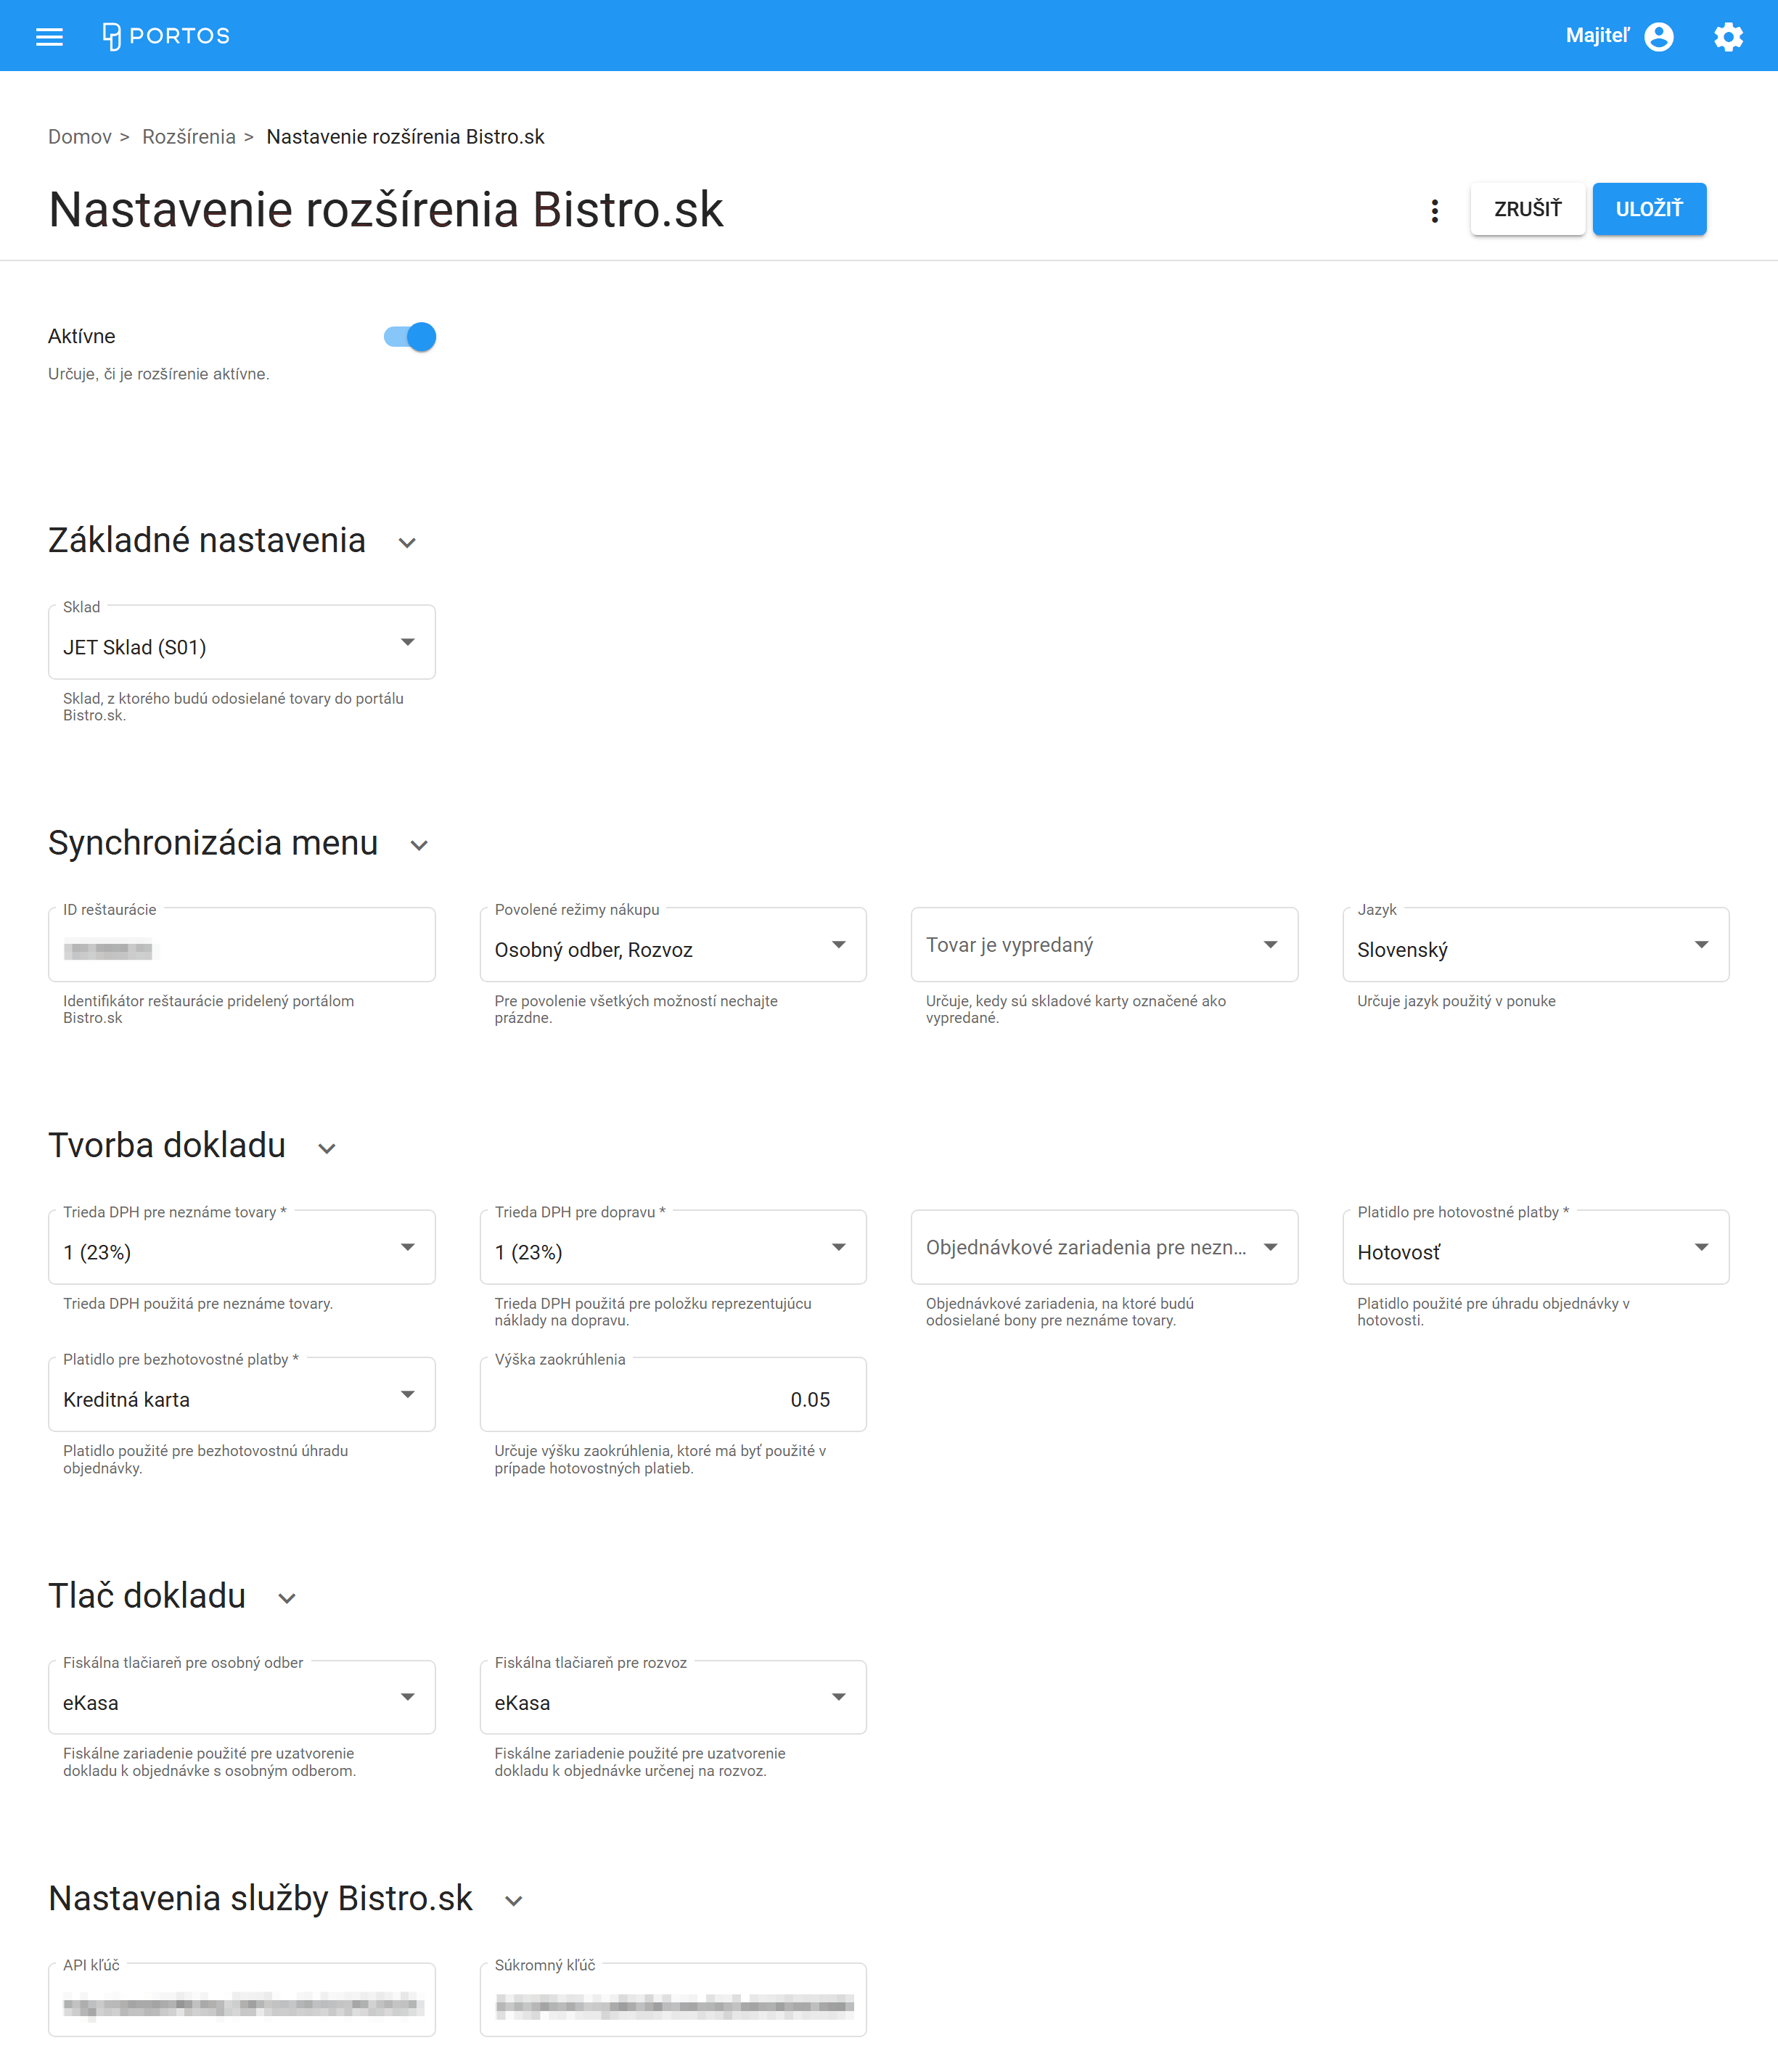Collapse the Základné nastavenia section chevron
Screen dimensions: 1778x2072
tap(406, 543)
